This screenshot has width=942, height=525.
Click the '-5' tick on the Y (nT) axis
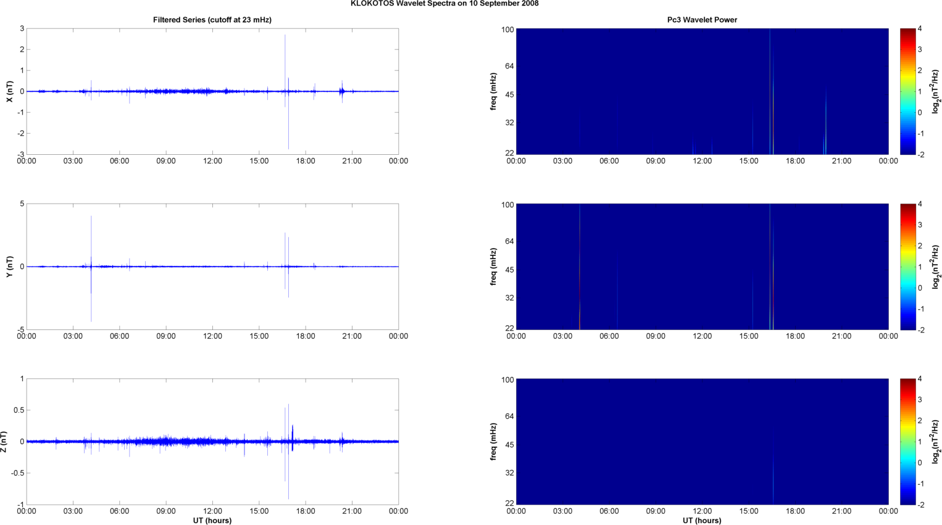click(x=21, y=330)
